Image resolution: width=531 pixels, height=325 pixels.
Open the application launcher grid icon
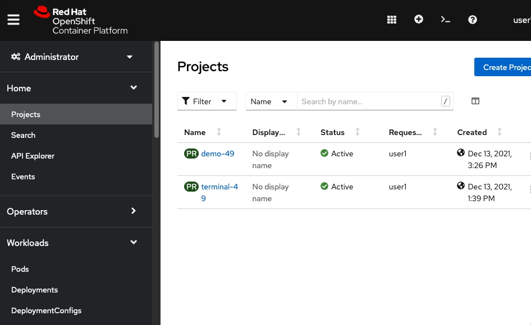(391, 20)
